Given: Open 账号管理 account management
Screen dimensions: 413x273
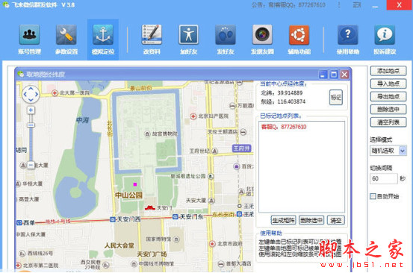Looking at the screenshot, I should click(29, 40).
